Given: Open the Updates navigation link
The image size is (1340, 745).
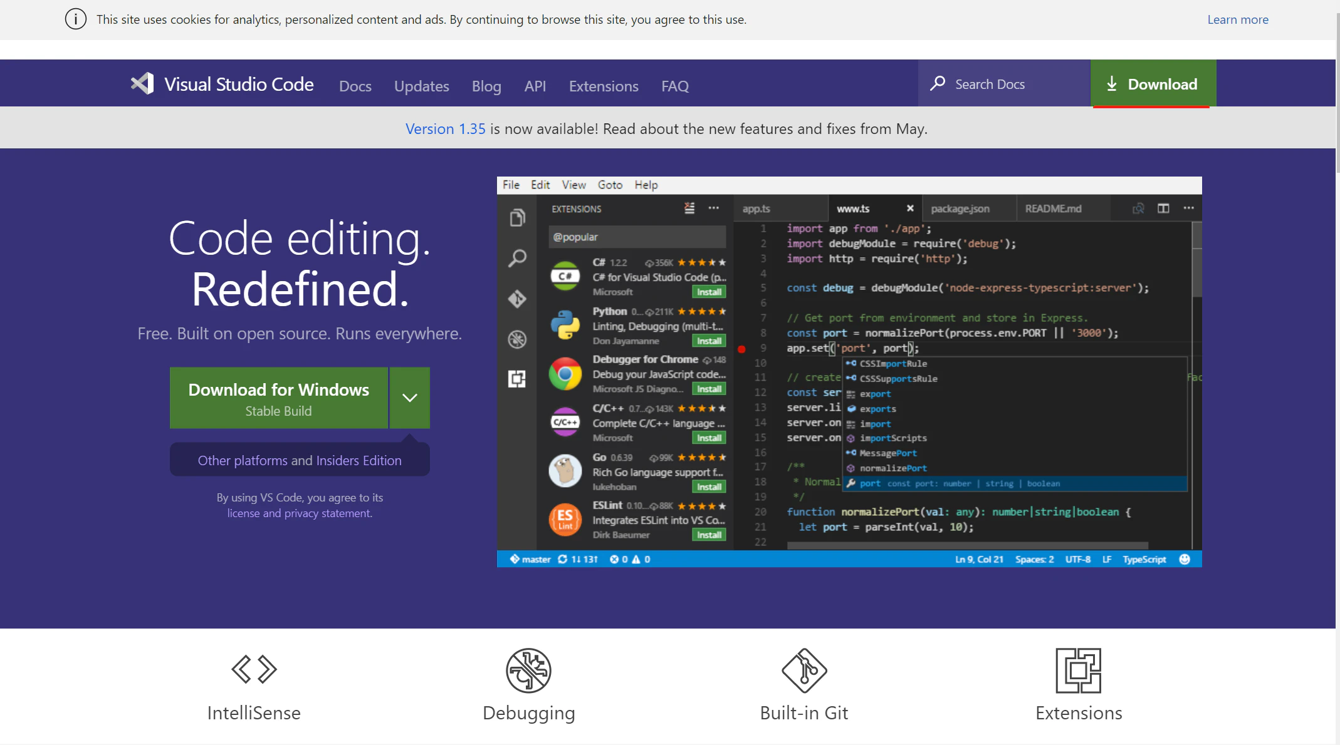Looking at the screenshot, I should [421, 86].
